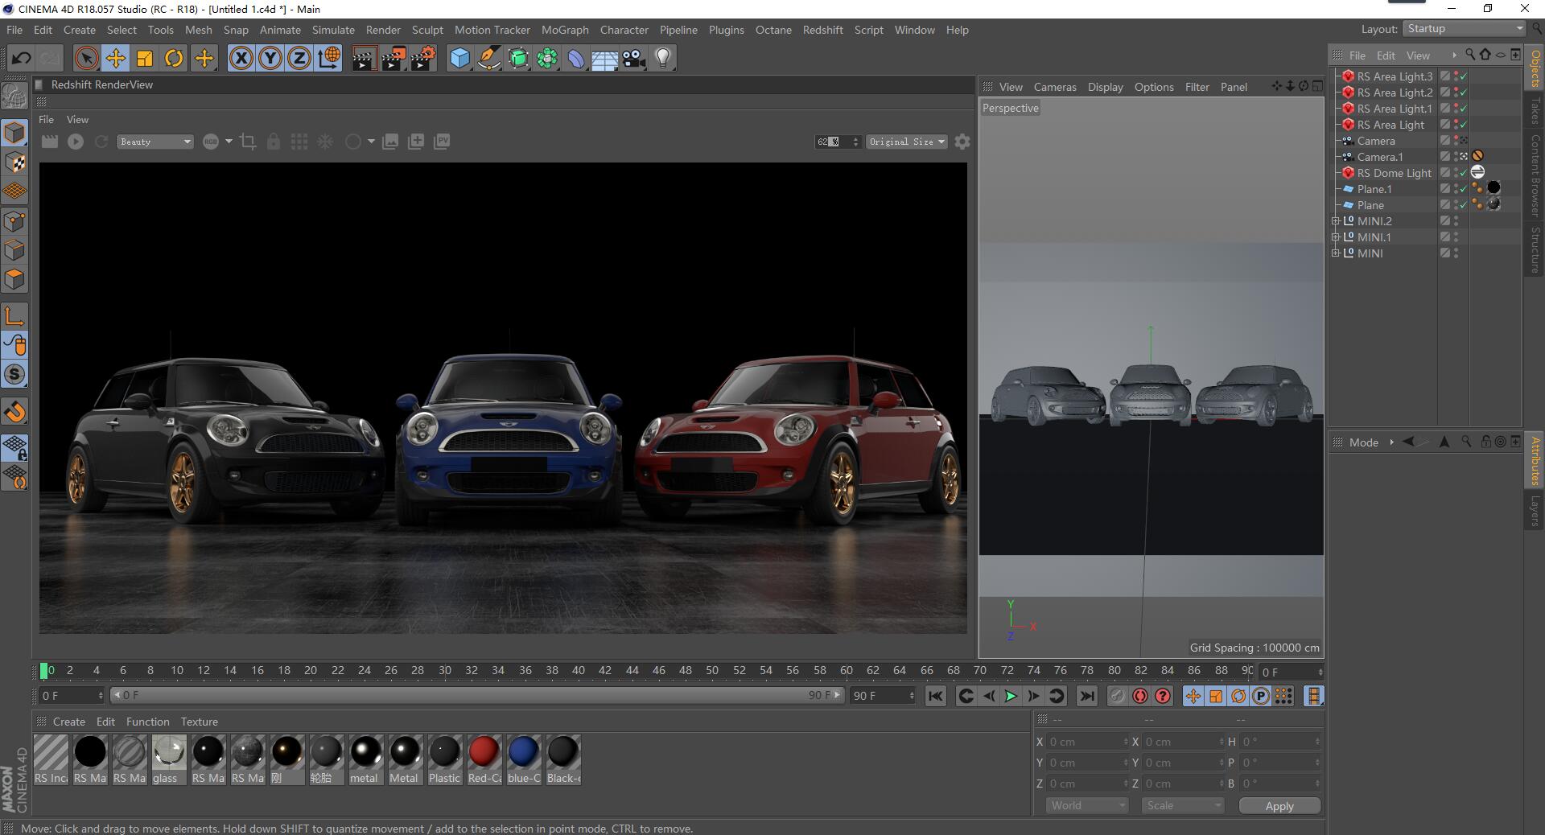Toggle the green enable checkmark on Plane.1
1545x835 pixels.
click(1463, 188)
